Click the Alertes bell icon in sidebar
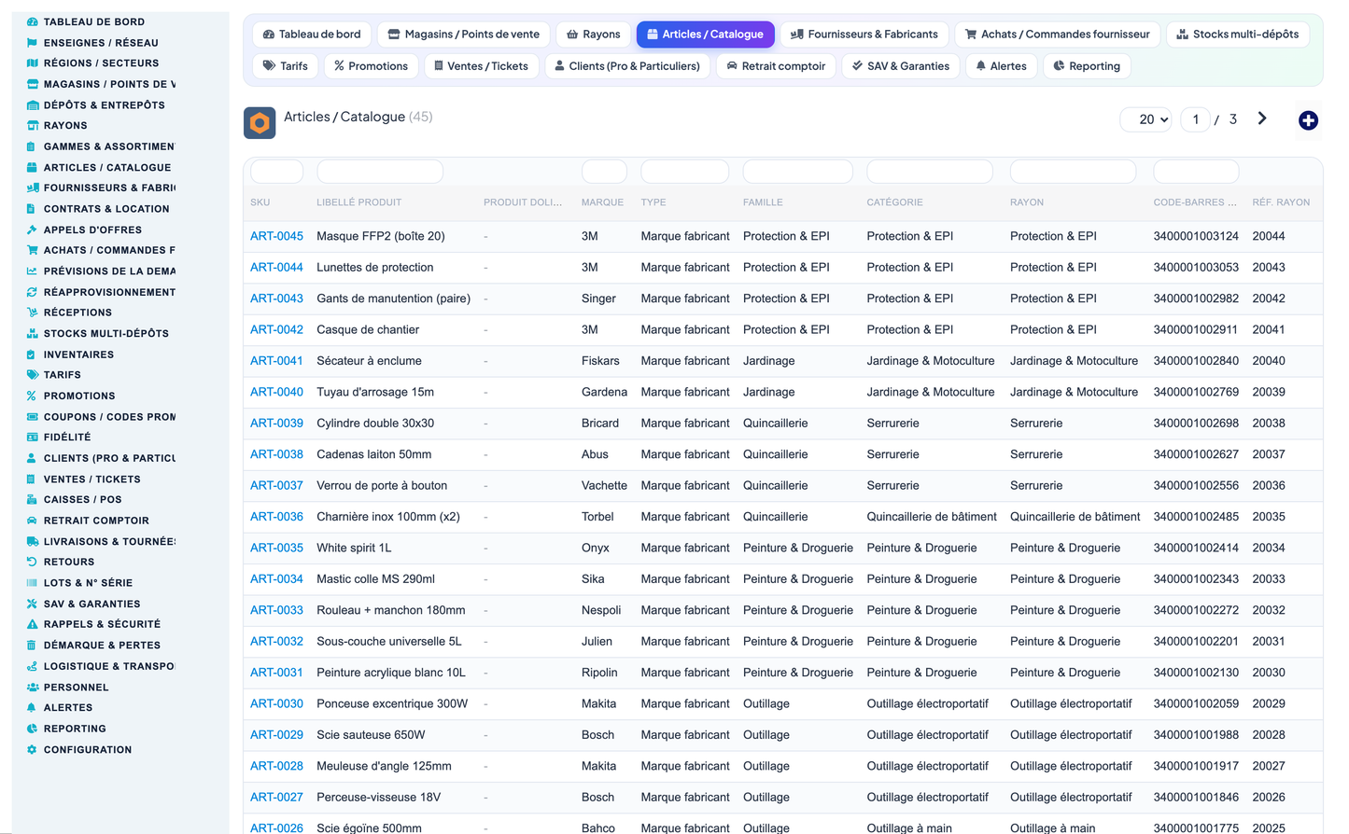Image resolution: width=1349 pixels, height=834 pixels. (x=32, y=707)
